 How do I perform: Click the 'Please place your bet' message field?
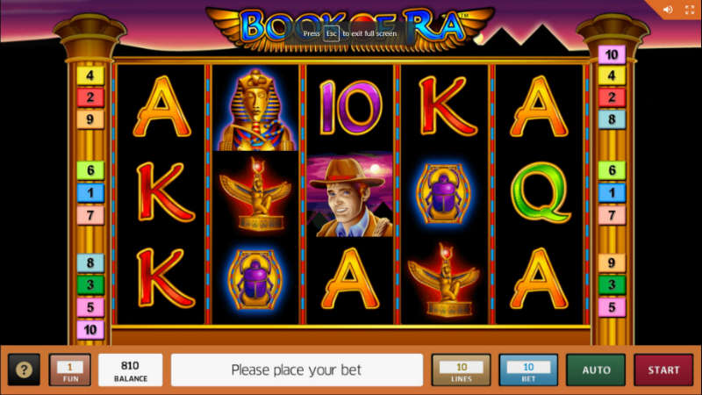297,370
